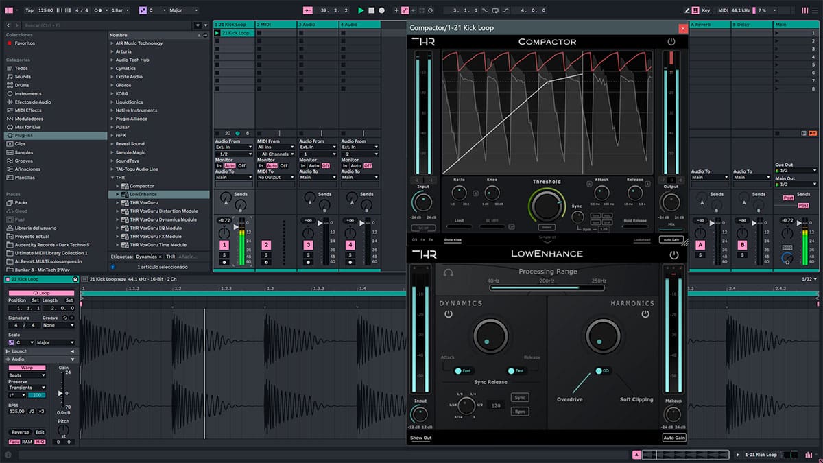Select the Main track header
Image resolution: width=823 pixels, height=463 pixels.
(796, 25)
